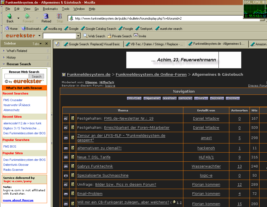Click the Reload page icon
Screen dimensions: 267x207
click(x=46, y=16)
